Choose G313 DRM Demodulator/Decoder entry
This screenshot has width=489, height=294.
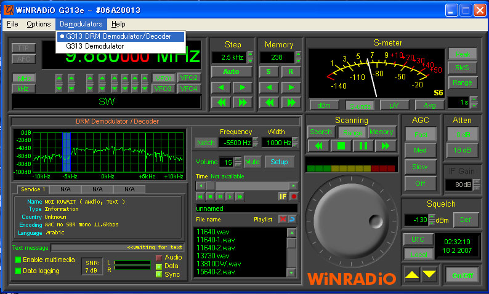[x=121, y=36]
